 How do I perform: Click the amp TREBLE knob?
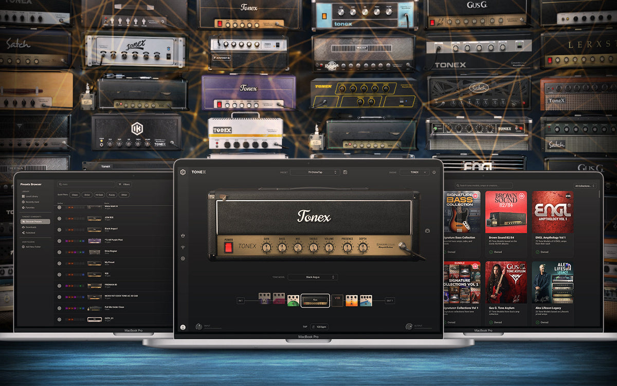click(x=313, y=248)
